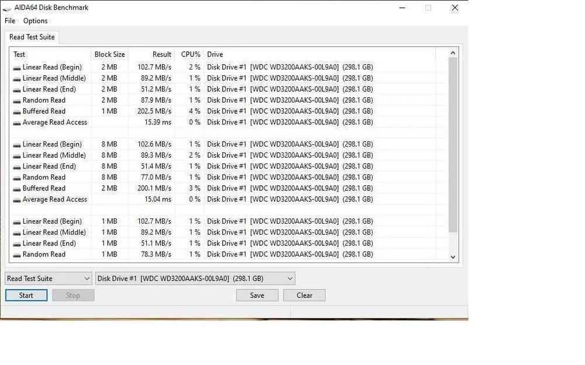Select the 78.3 MB/s result cell
This screenshot has width=585, height=365.
[156, 254]
